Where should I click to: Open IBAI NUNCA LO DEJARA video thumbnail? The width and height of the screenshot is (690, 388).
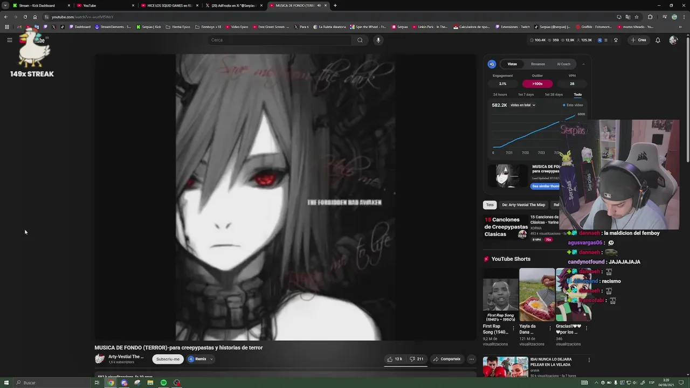[506, 367]
